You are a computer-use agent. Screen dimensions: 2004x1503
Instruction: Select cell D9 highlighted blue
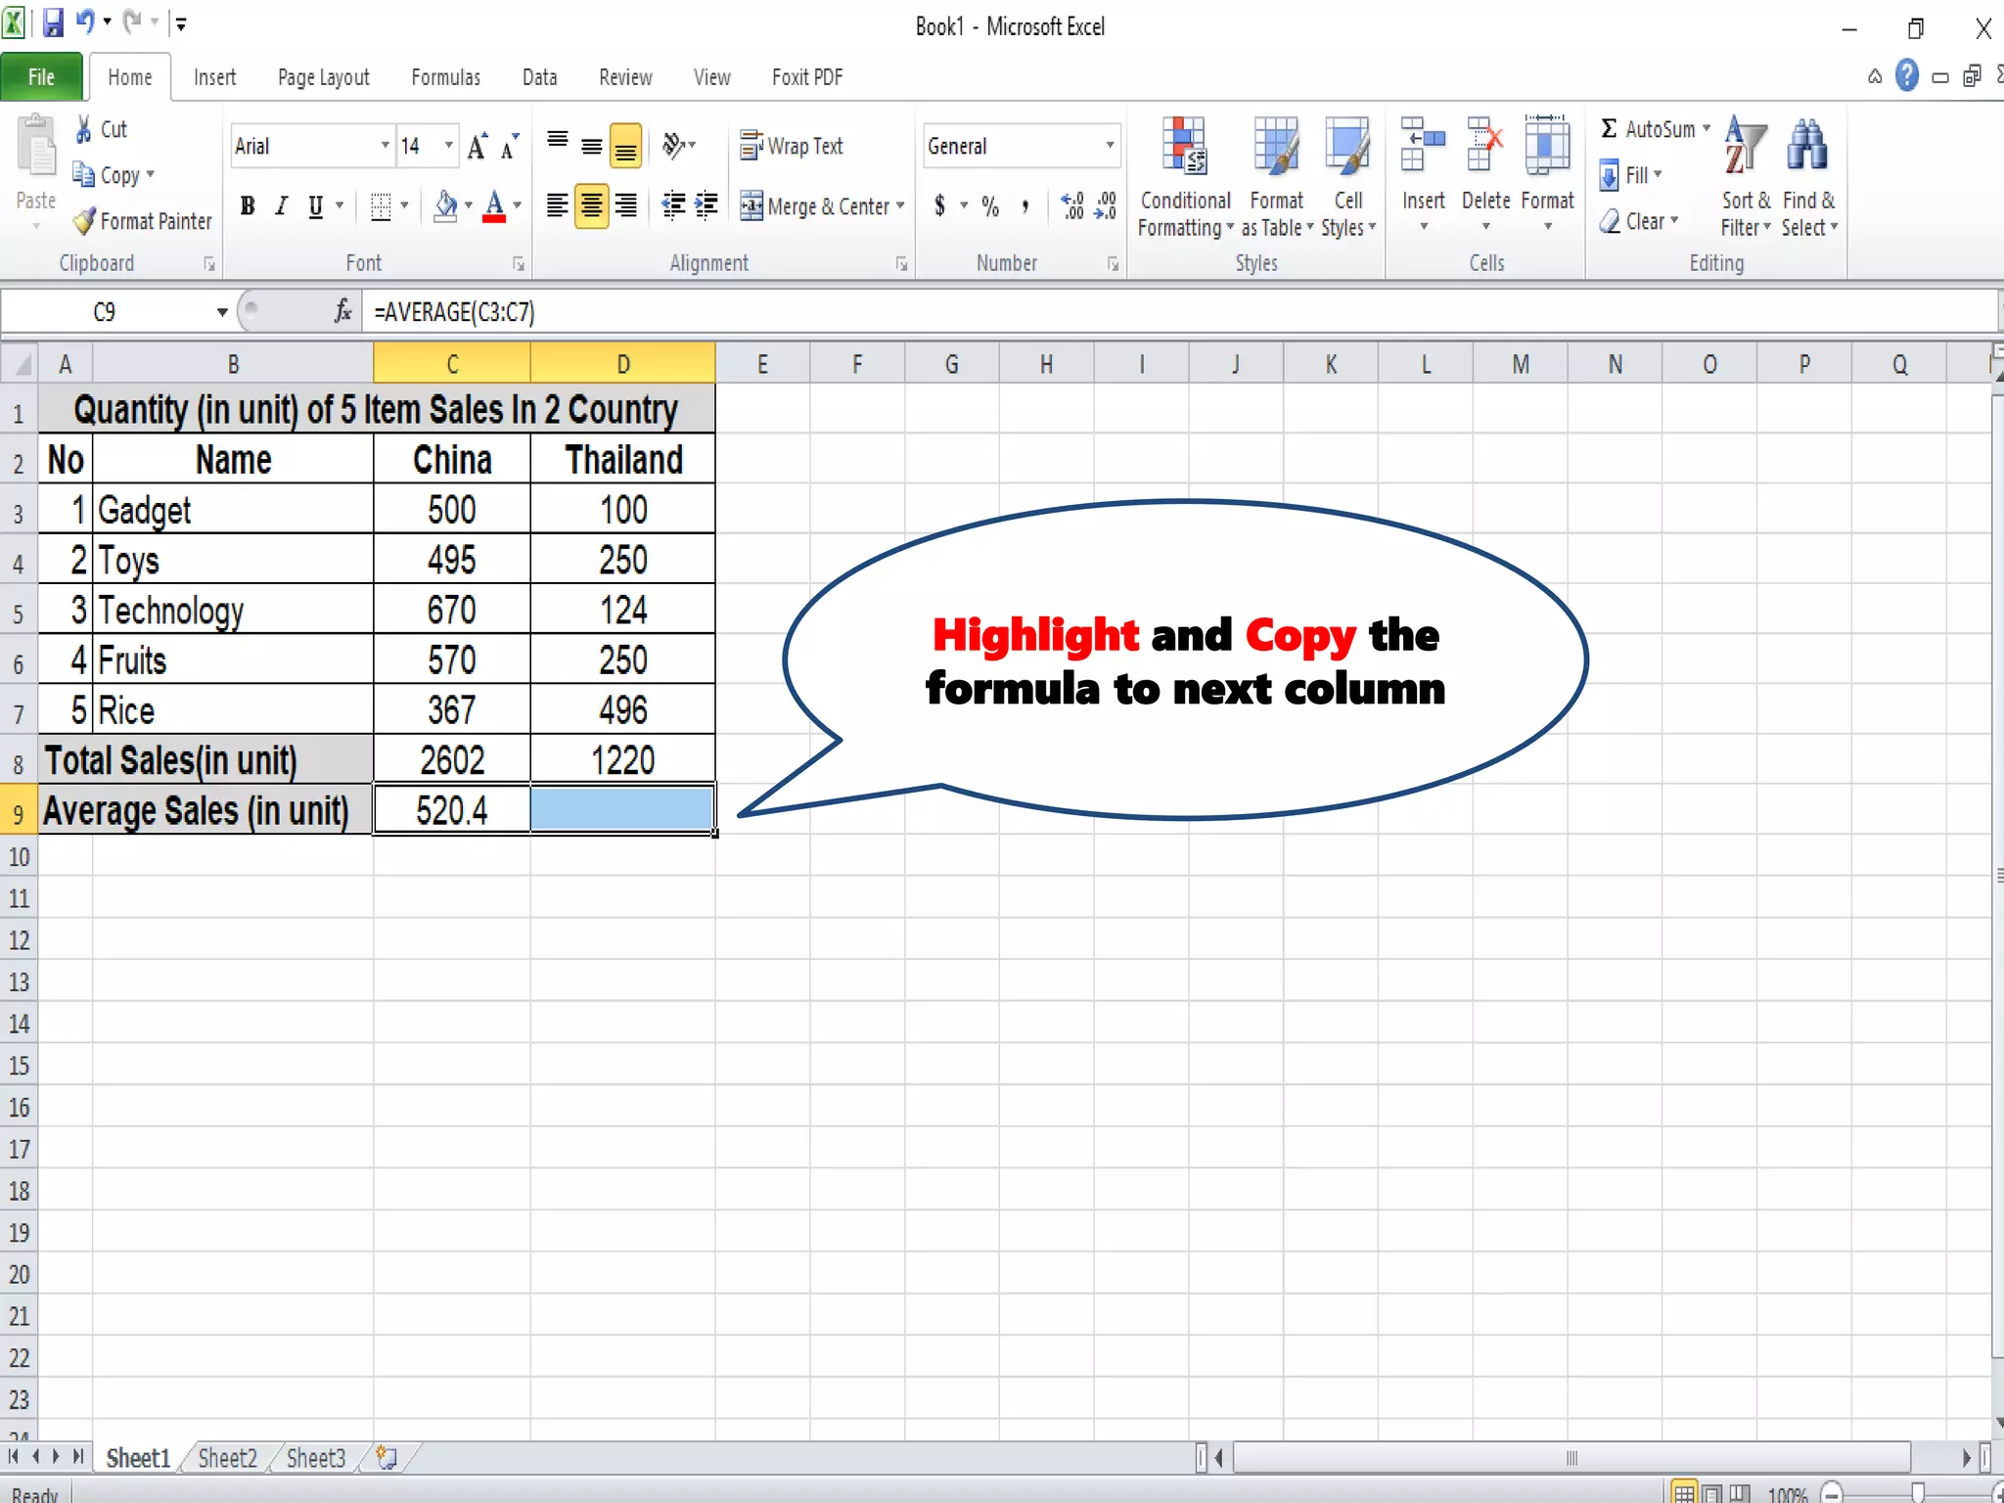click(x=622, y=809)
